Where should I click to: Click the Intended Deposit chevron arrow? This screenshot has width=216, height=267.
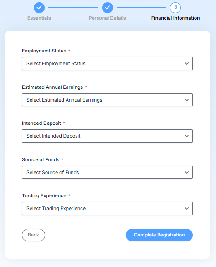coord(187,136)
